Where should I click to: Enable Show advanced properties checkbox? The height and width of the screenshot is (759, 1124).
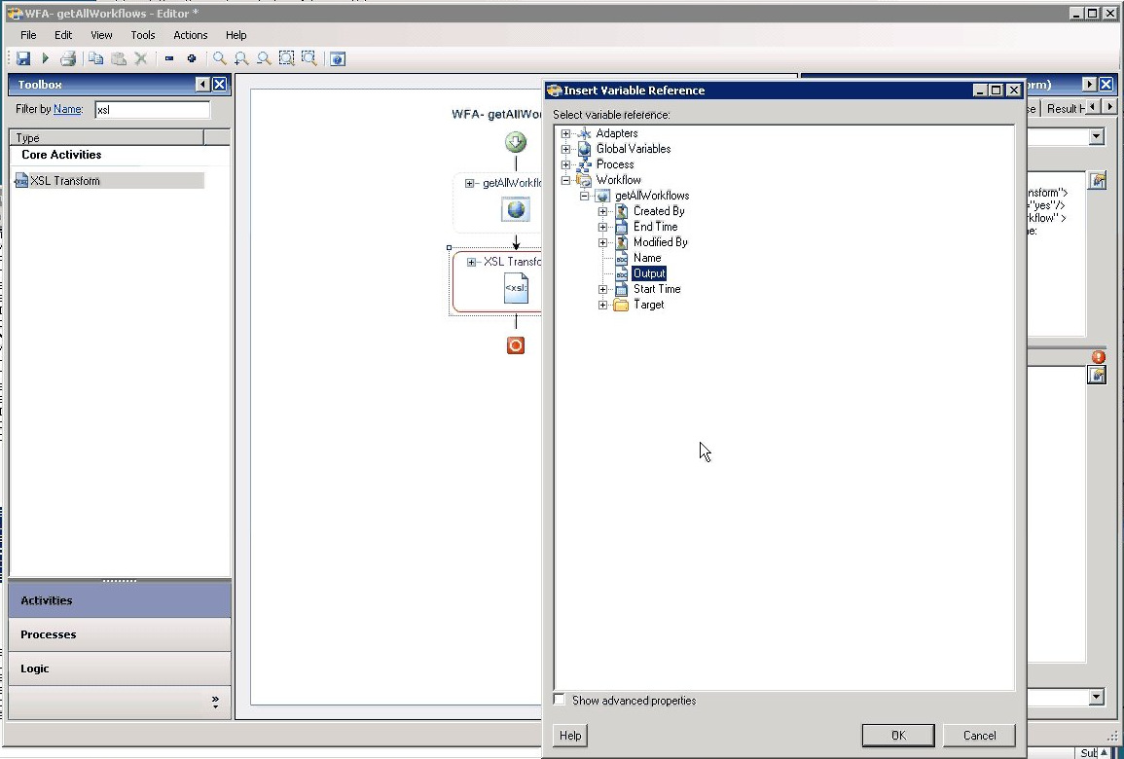pyautogui.click(x=560, y=700)
